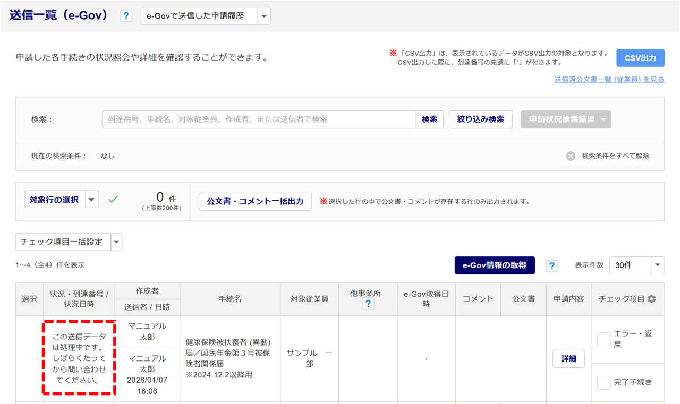This screenshot has width=680, height=404.
Task: Open the チェック項目 gear settings icon
Action: pos(652,299)
